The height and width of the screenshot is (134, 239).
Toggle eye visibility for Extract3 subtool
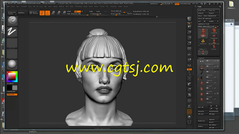[218, 94]
